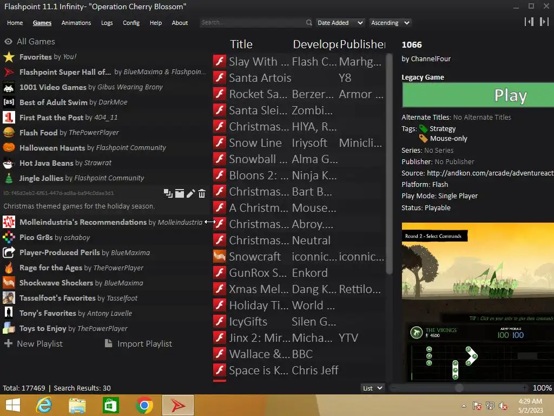Image resolution: width=554 pixels, height=416 pixels.
Task: Click the Pico Gr8s playlist icon
Action: (x=9, y=237)
